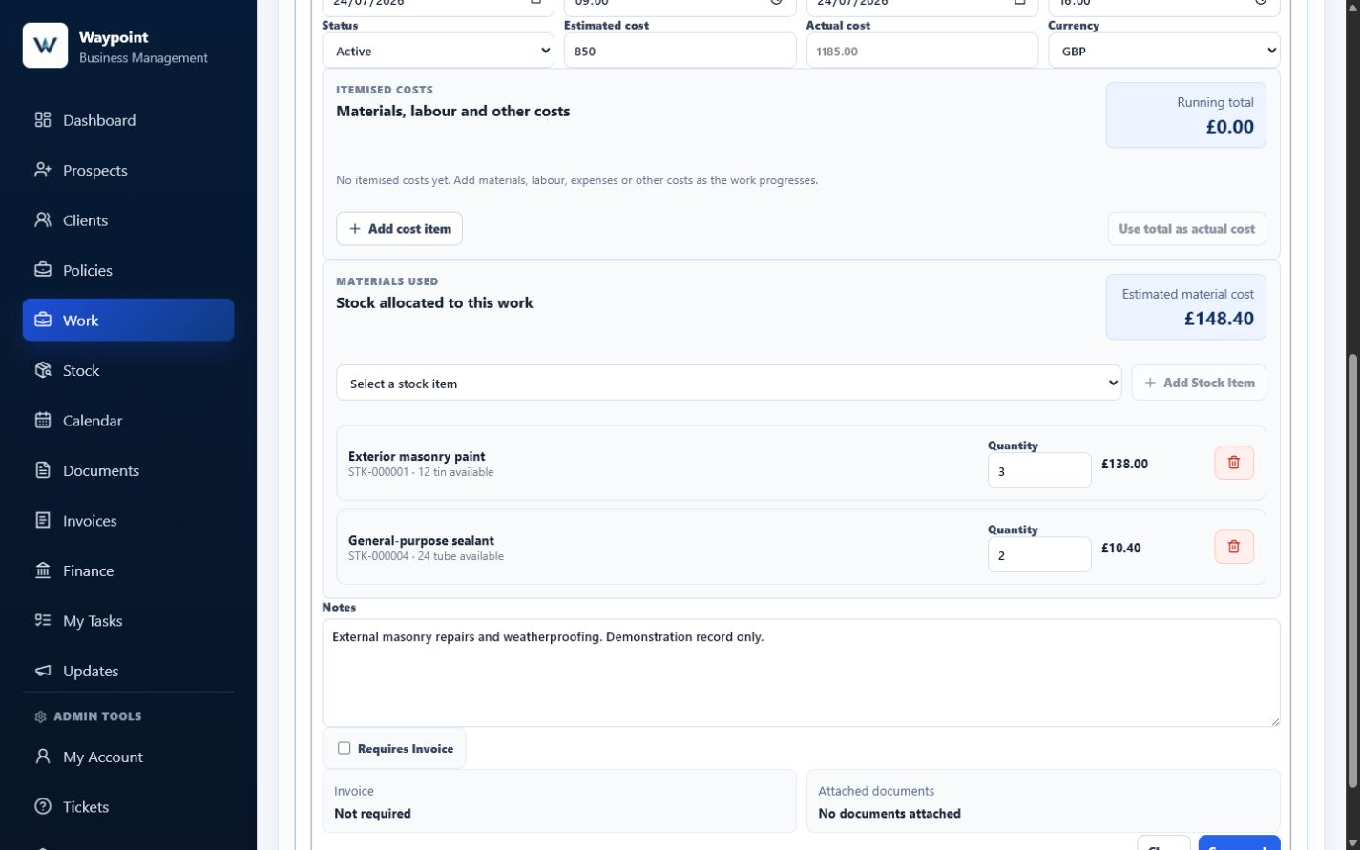Click 'STK-000004 - 24 tube available' text
The width and height of the screenshot is (1360, 850).
tap(426, 556)
